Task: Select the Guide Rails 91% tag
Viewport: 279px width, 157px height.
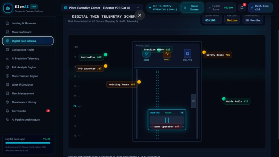Action: click(x=237, y=102)
